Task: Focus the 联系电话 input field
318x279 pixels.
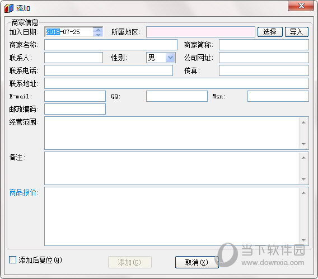Action: (x=109, y=70)
